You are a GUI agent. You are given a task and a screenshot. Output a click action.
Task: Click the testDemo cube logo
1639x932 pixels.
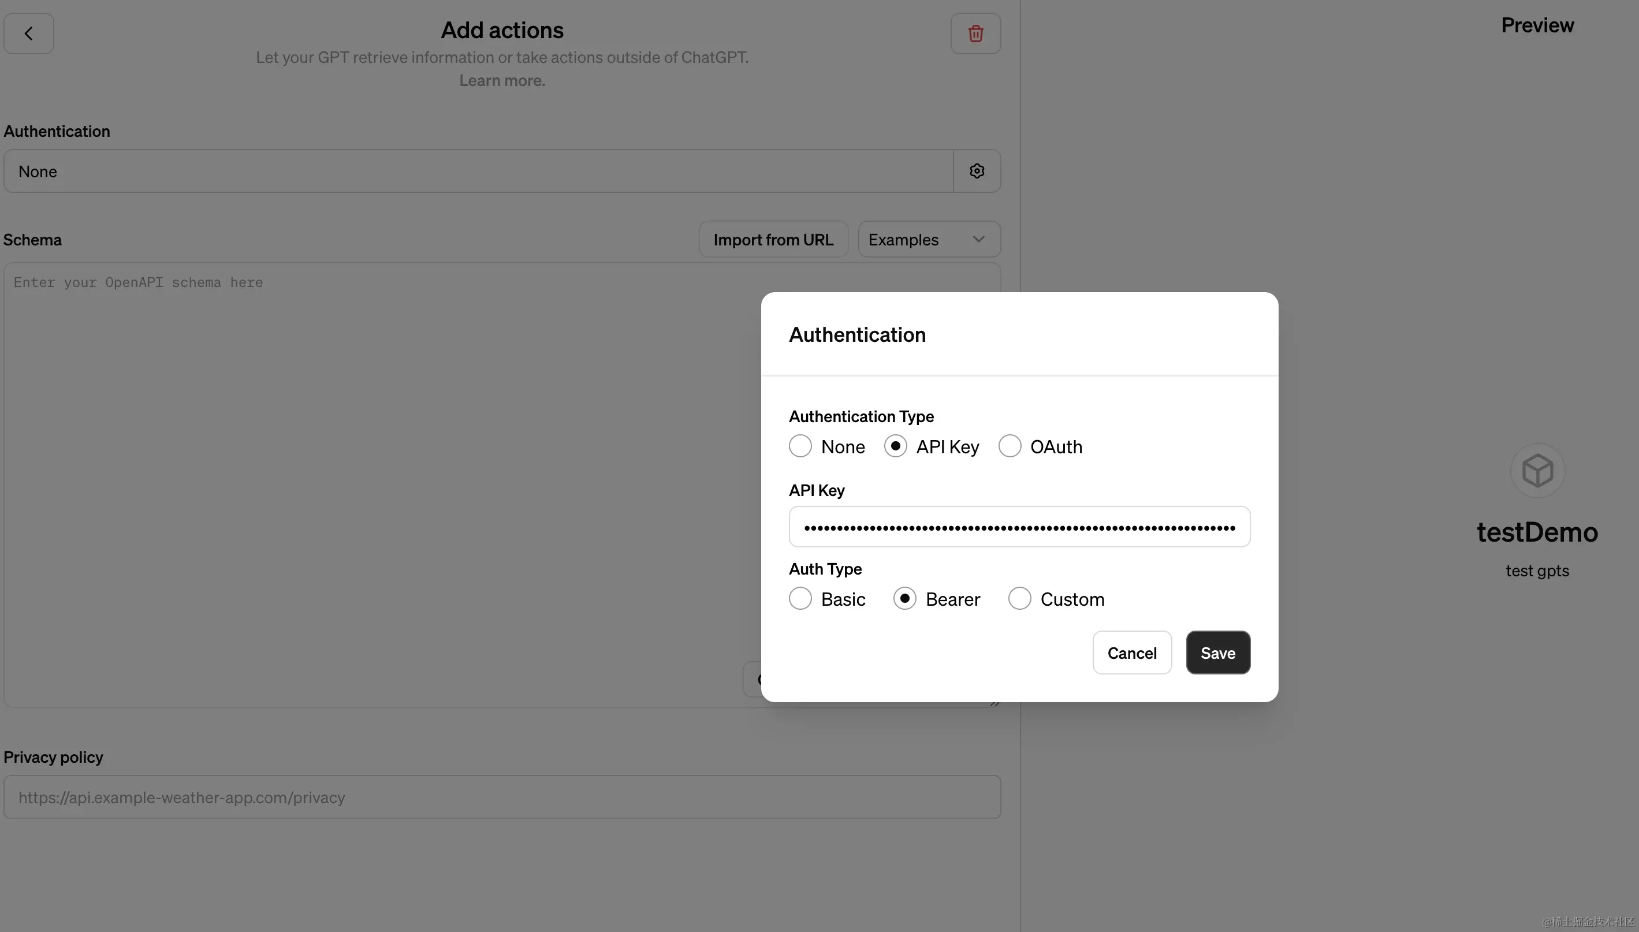(1536, 471)
